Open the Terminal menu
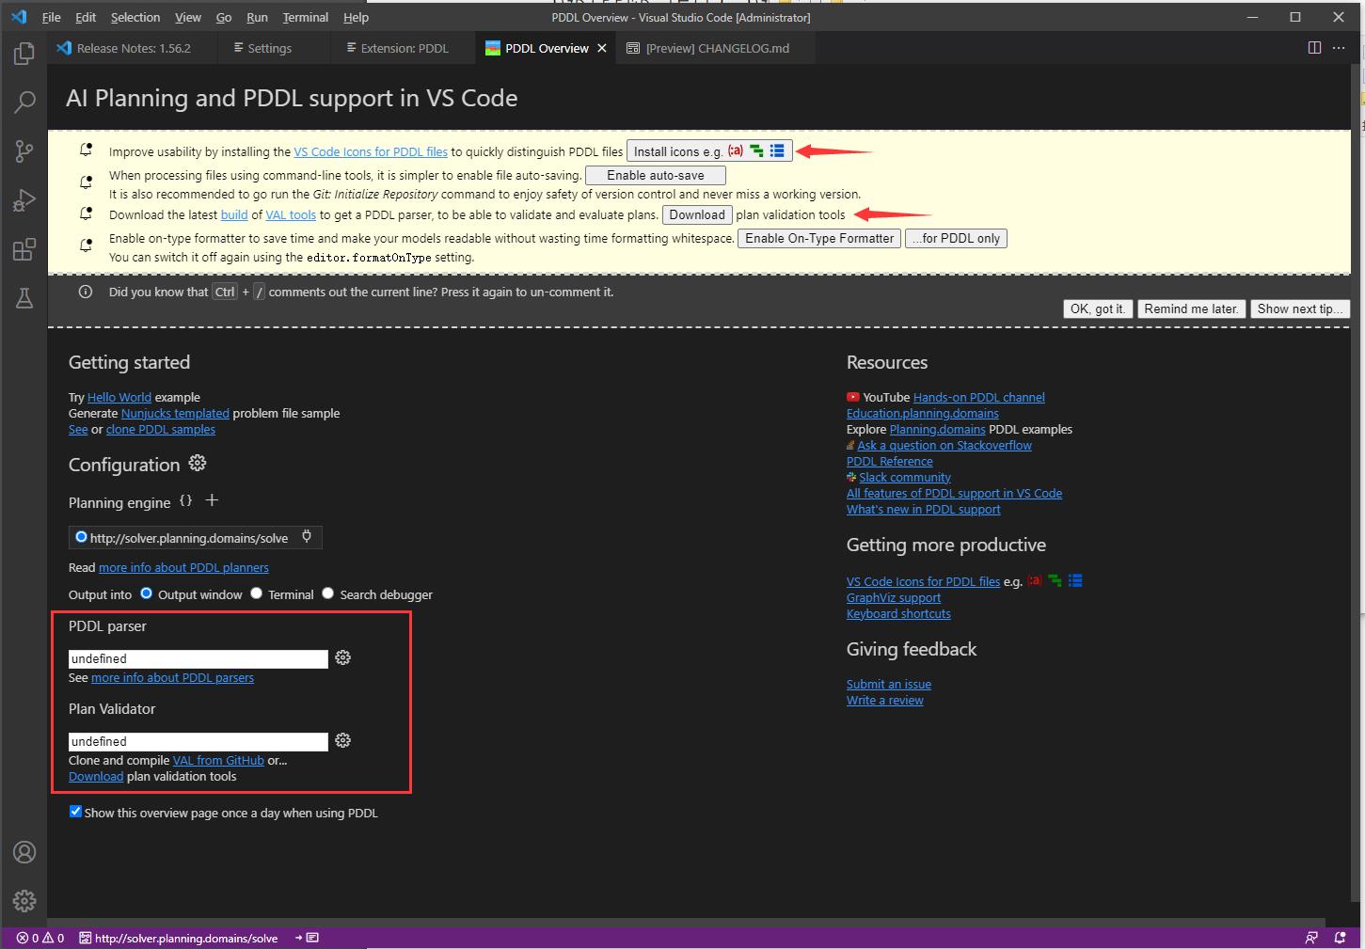The height and width of the screenshot is (949, 1365). point(306,17)
